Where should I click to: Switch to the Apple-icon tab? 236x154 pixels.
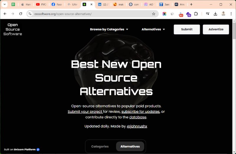click(26, 4)
